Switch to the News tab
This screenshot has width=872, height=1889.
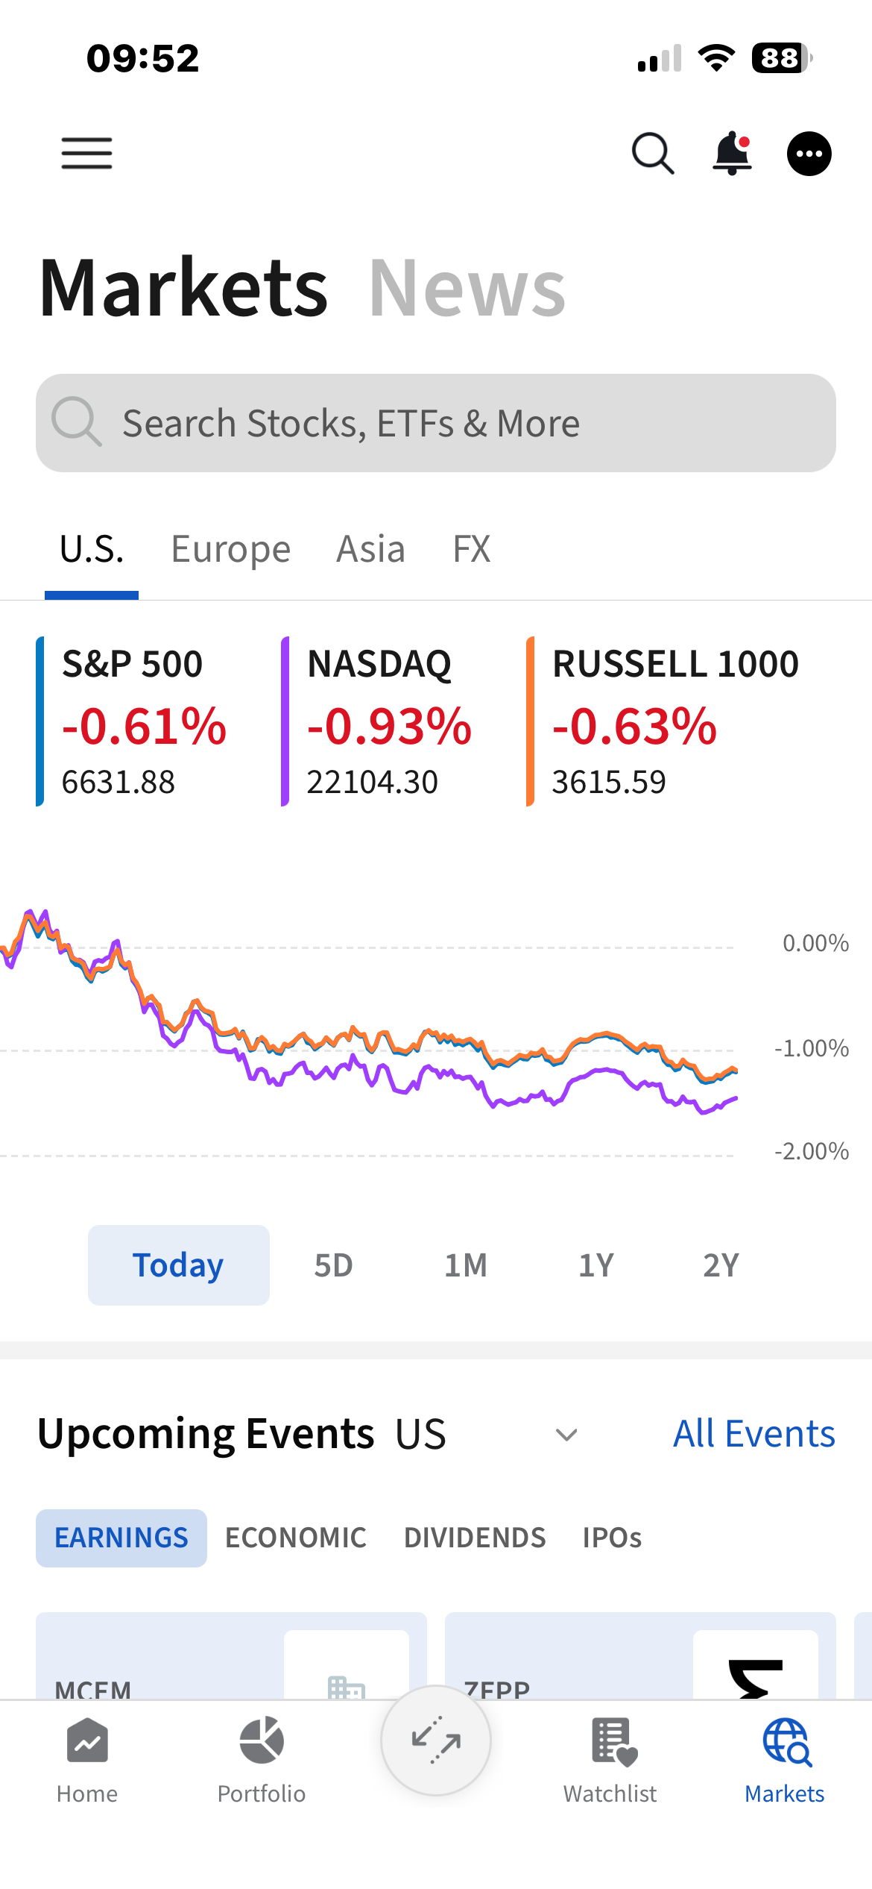pos(467,289)
